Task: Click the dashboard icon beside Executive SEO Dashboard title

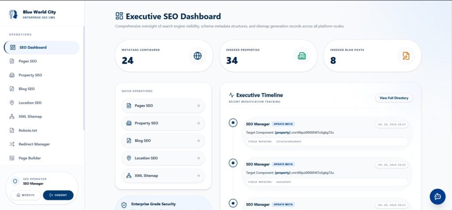Action: point(119,16)
